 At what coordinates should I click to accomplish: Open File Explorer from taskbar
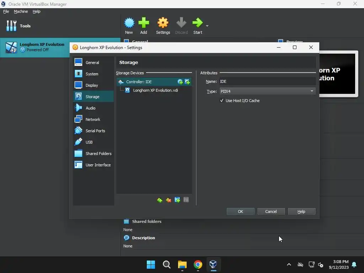(x=182, y=264)
